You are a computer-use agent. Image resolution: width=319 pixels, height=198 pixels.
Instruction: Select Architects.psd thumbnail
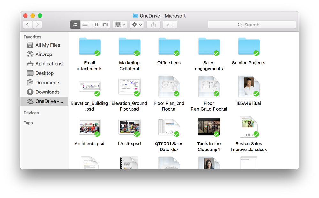click(x=89, y=127)
